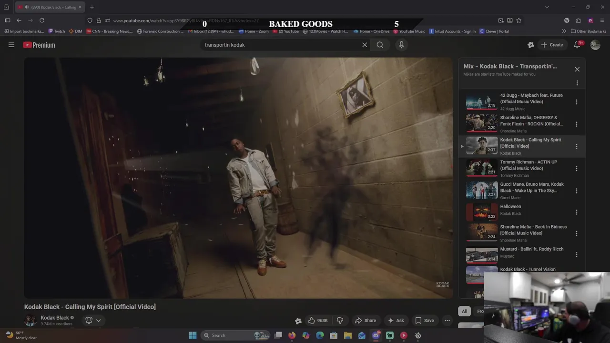Select Kodak Black Tunnel Vision title
The width and height of the screenshot is (610, 343).
click(528, 269)
